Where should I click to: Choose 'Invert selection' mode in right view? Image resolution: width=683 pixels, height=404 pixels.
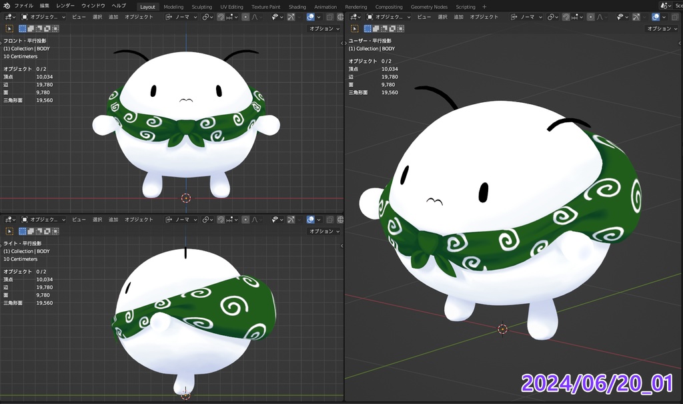(47, 231)
